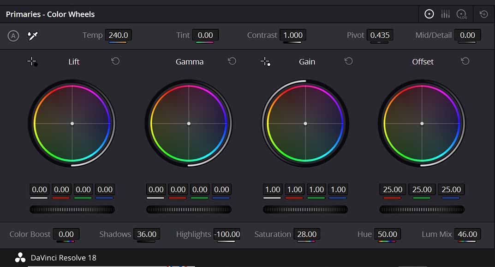Image resolution: width=495 pixels, height=267 pixels.
Task: Click the Highlights value showing -100.00
Action: (x=227, y=234)
